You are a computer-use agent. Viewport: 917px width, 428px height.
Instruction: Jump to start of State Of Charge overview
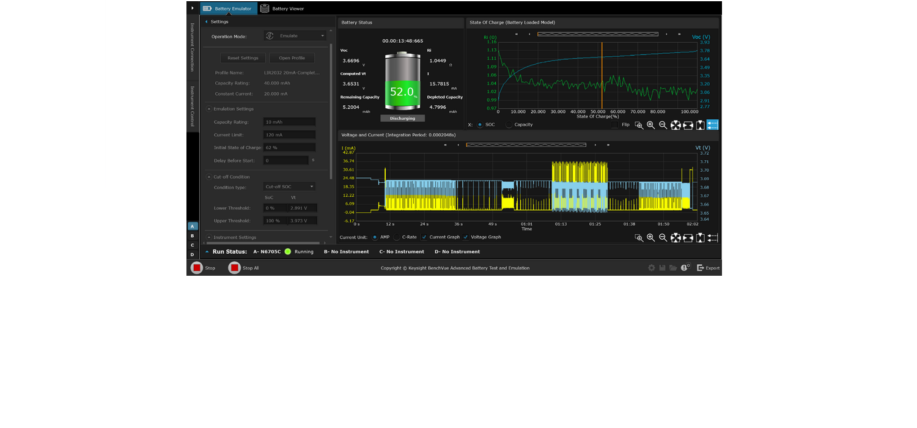pos(517,34)
